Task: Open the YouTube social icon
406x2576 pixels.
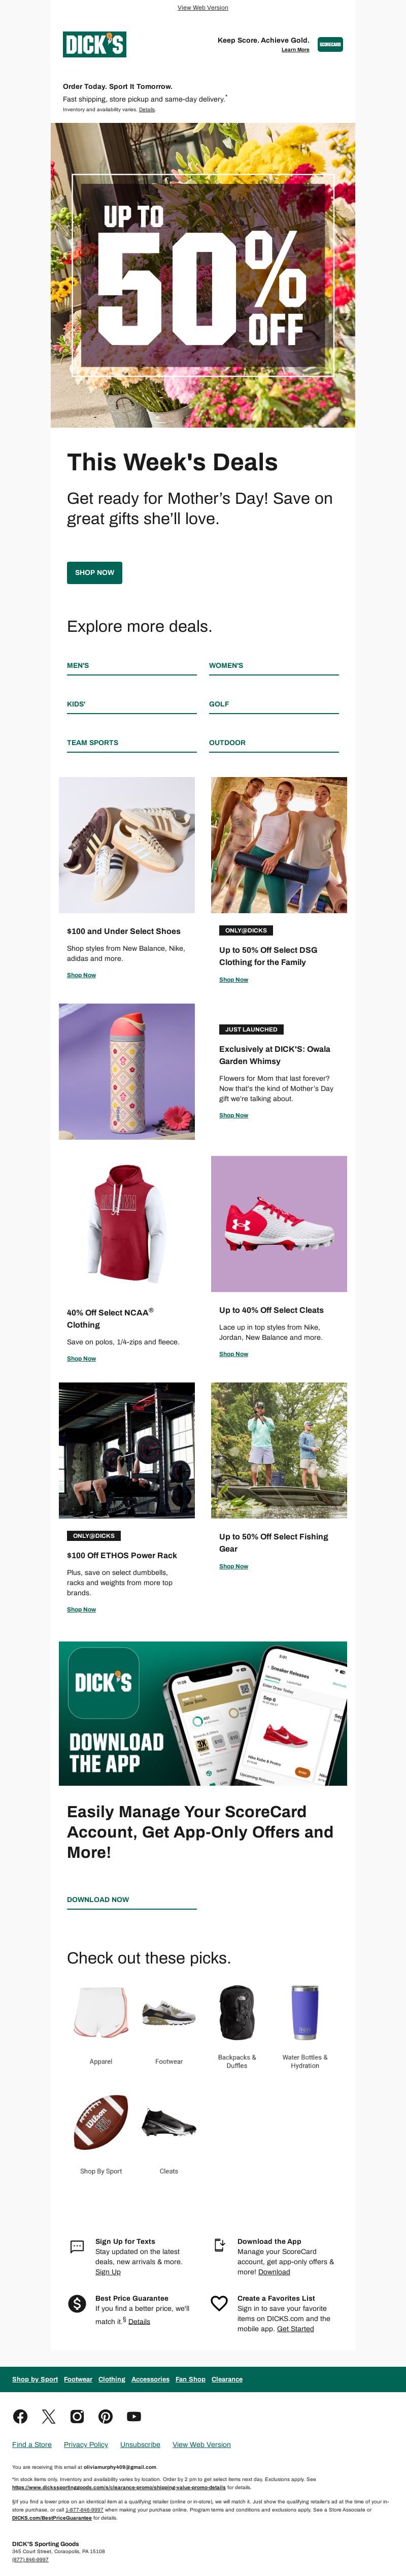Action: click(134, 2416)
